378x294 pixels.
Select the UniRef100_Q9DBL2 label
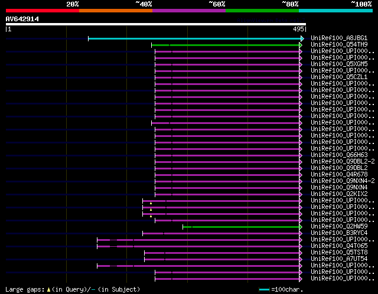point(339,168)
